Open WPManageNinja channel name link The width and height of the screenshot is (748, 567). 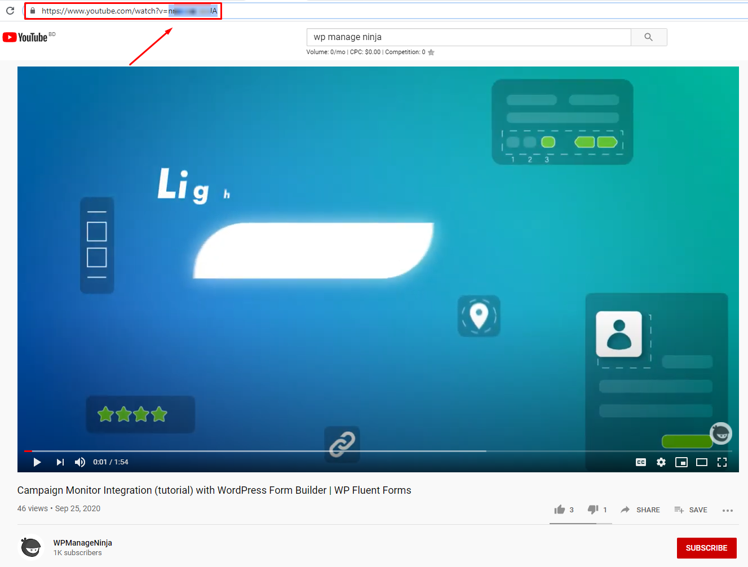[83, 543]
